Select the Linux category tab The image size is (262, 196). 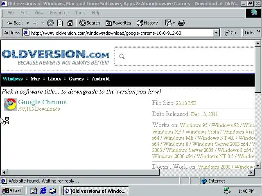click(54, 79)
